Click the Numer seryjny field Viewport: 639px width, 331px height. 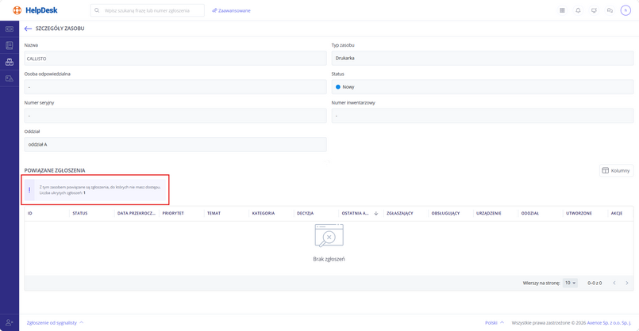175,116
